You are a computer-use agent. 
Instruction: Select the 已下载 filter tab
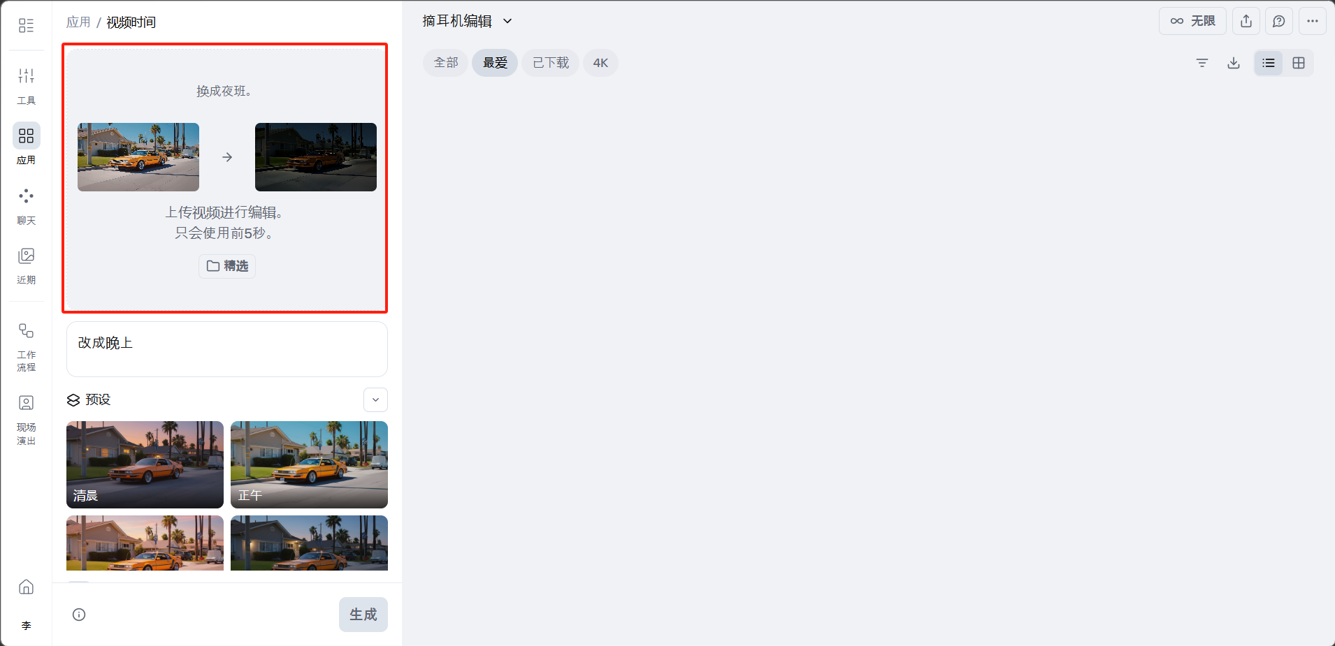pos(551,63)
